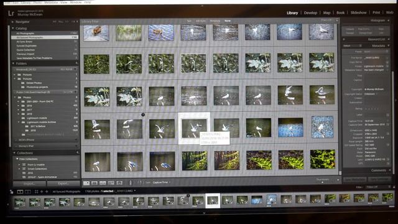The width and height of the screenshot is (398, 224).
Task: Select Quick Collection in Catalog
Action: tap(45, 50)
